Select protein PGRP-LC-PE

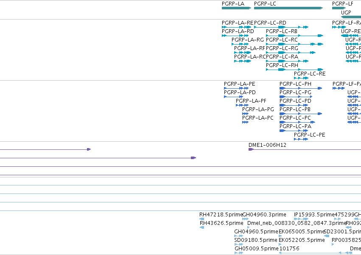309,135
